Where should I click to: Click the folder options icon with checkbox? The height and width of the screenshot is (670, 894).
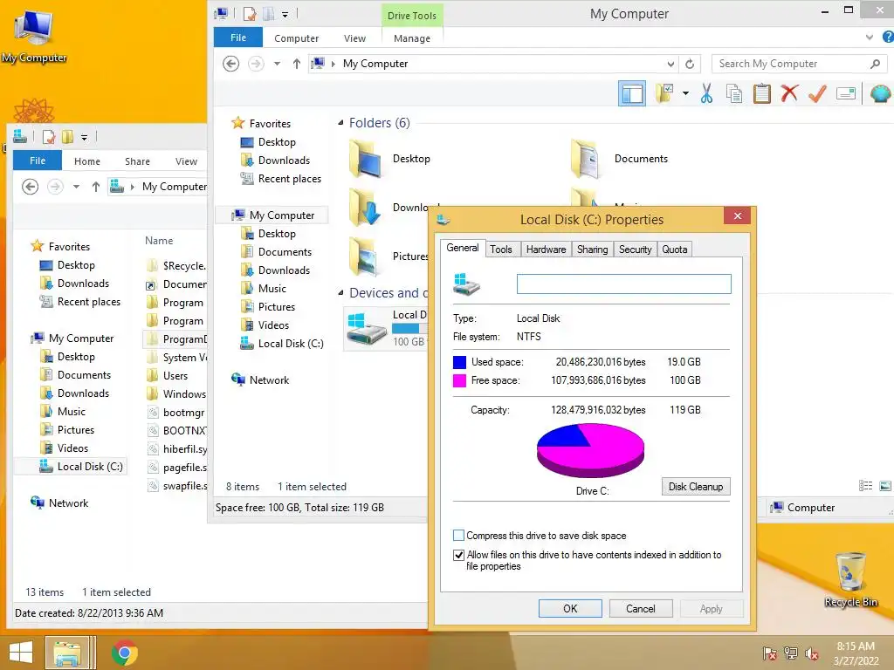click(664, 93)
